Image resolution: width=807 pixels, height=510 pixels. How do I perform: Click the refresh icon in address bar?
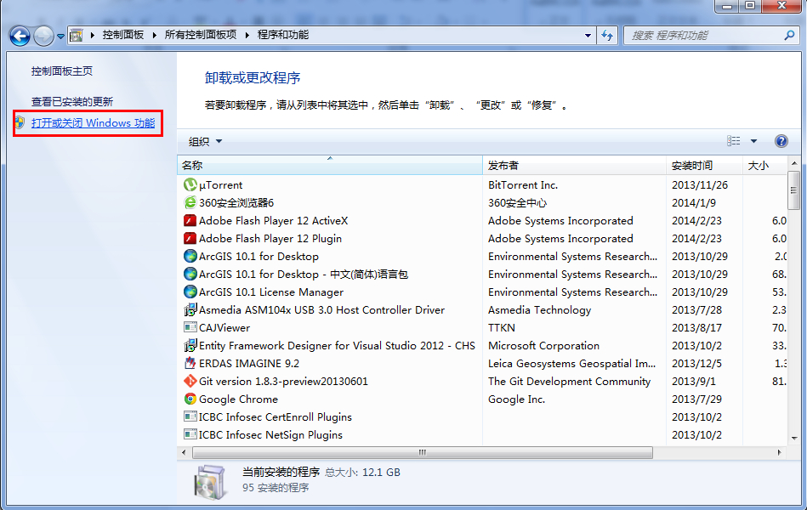607,35
